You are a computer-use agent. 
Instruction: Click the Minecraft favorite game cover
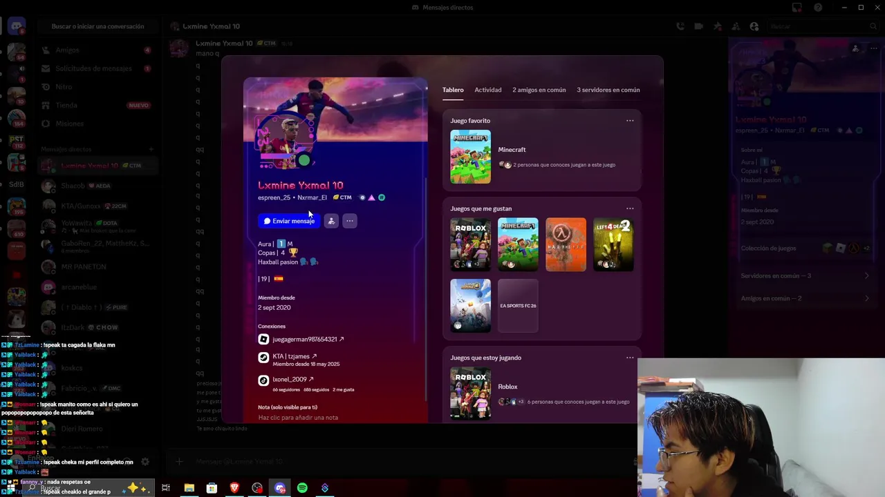(471, 157)
